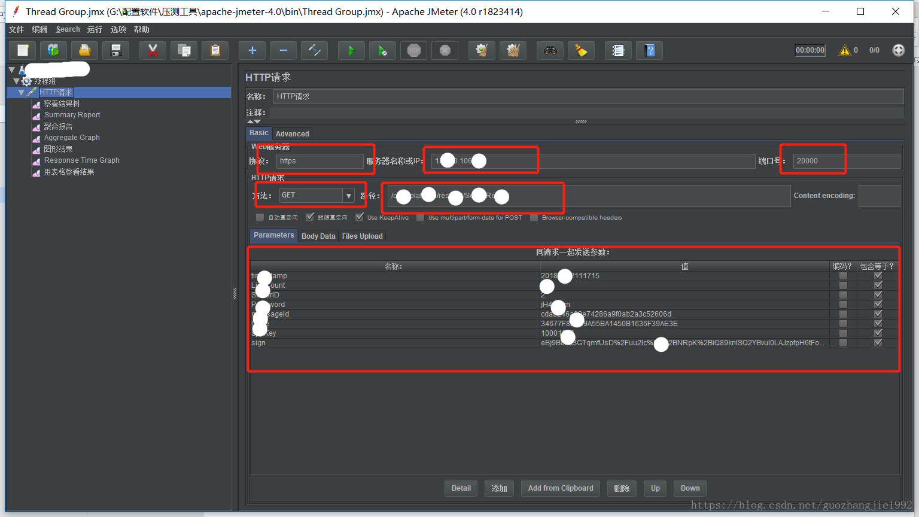Click the comment panel collapse arrows

[254, 121]
